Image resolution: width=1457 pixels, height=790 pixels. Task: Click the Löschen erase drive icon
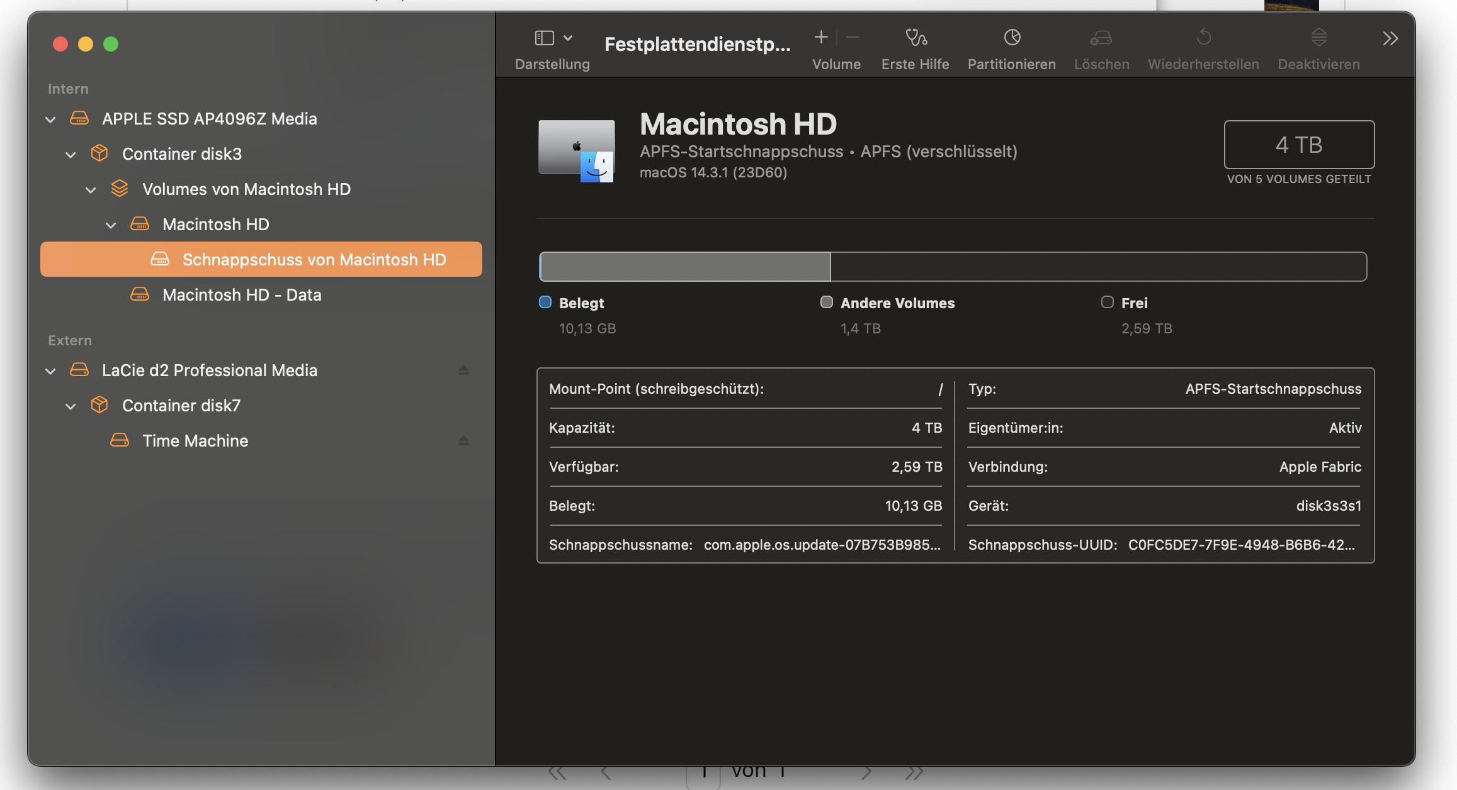1101,38
